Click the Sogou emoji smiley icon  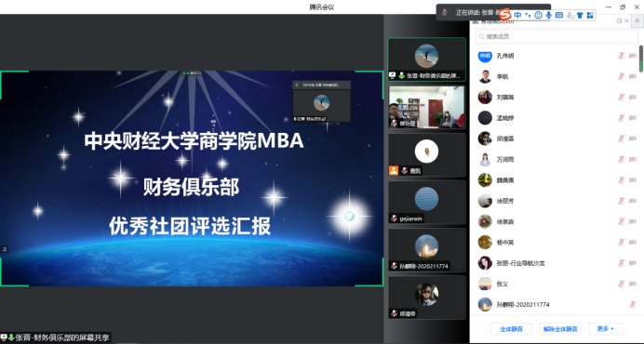point(538,15)
